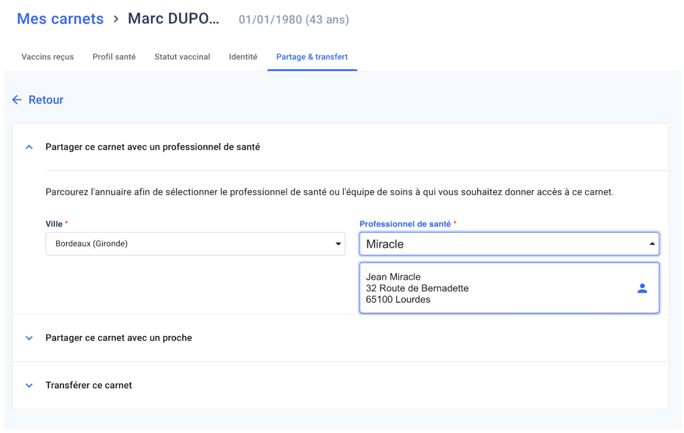Expand 'Partager ce carnet avec un proche'
The height and width of the screenshot is (433, 684).
point(29,338)
